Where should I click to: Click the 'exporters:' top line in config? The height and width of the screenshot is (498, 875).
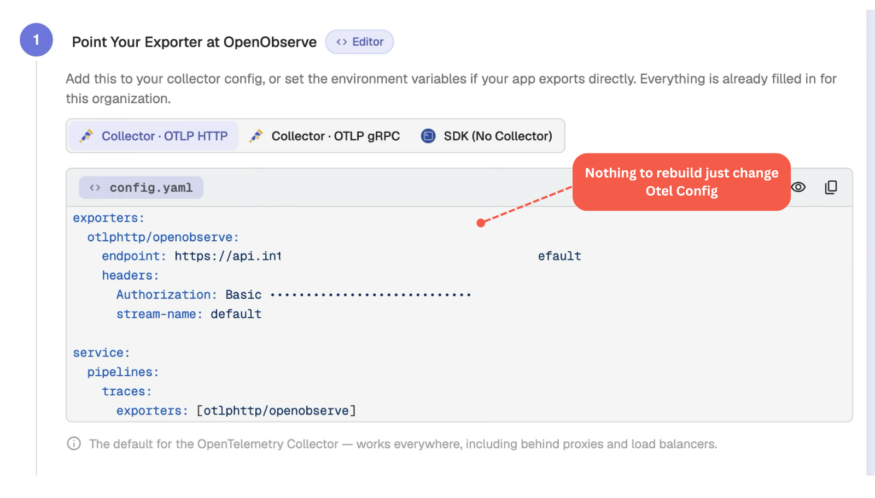pyautogui.click(x=109, y=218)
